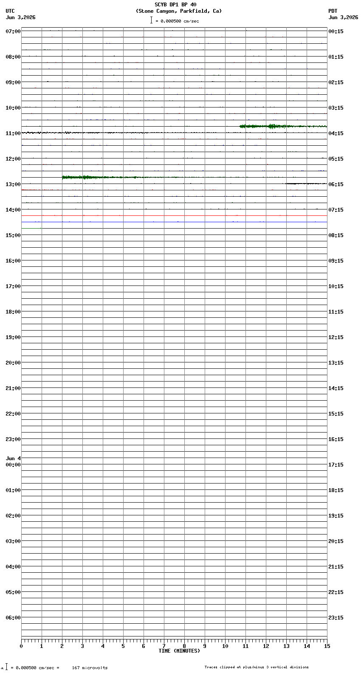Click the 'TIME (MINUTES)' axis label
361x673 pixels.
pyautogui.click(x=179, y=651)
